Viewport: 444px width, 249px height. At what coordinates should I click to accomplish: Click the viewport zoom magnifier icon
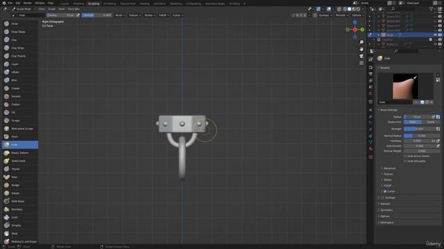(361, 42)
